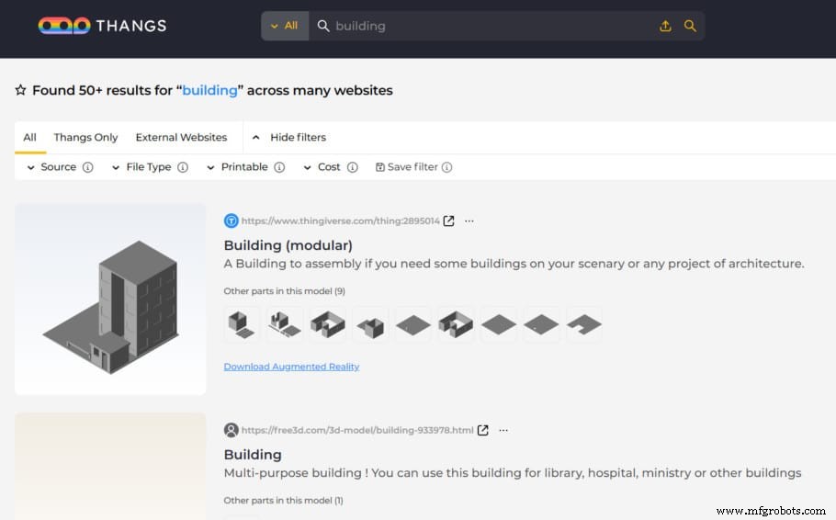Expand the Source filter dropdown
Screen dimensions: 836x520
tap(51, 167)
